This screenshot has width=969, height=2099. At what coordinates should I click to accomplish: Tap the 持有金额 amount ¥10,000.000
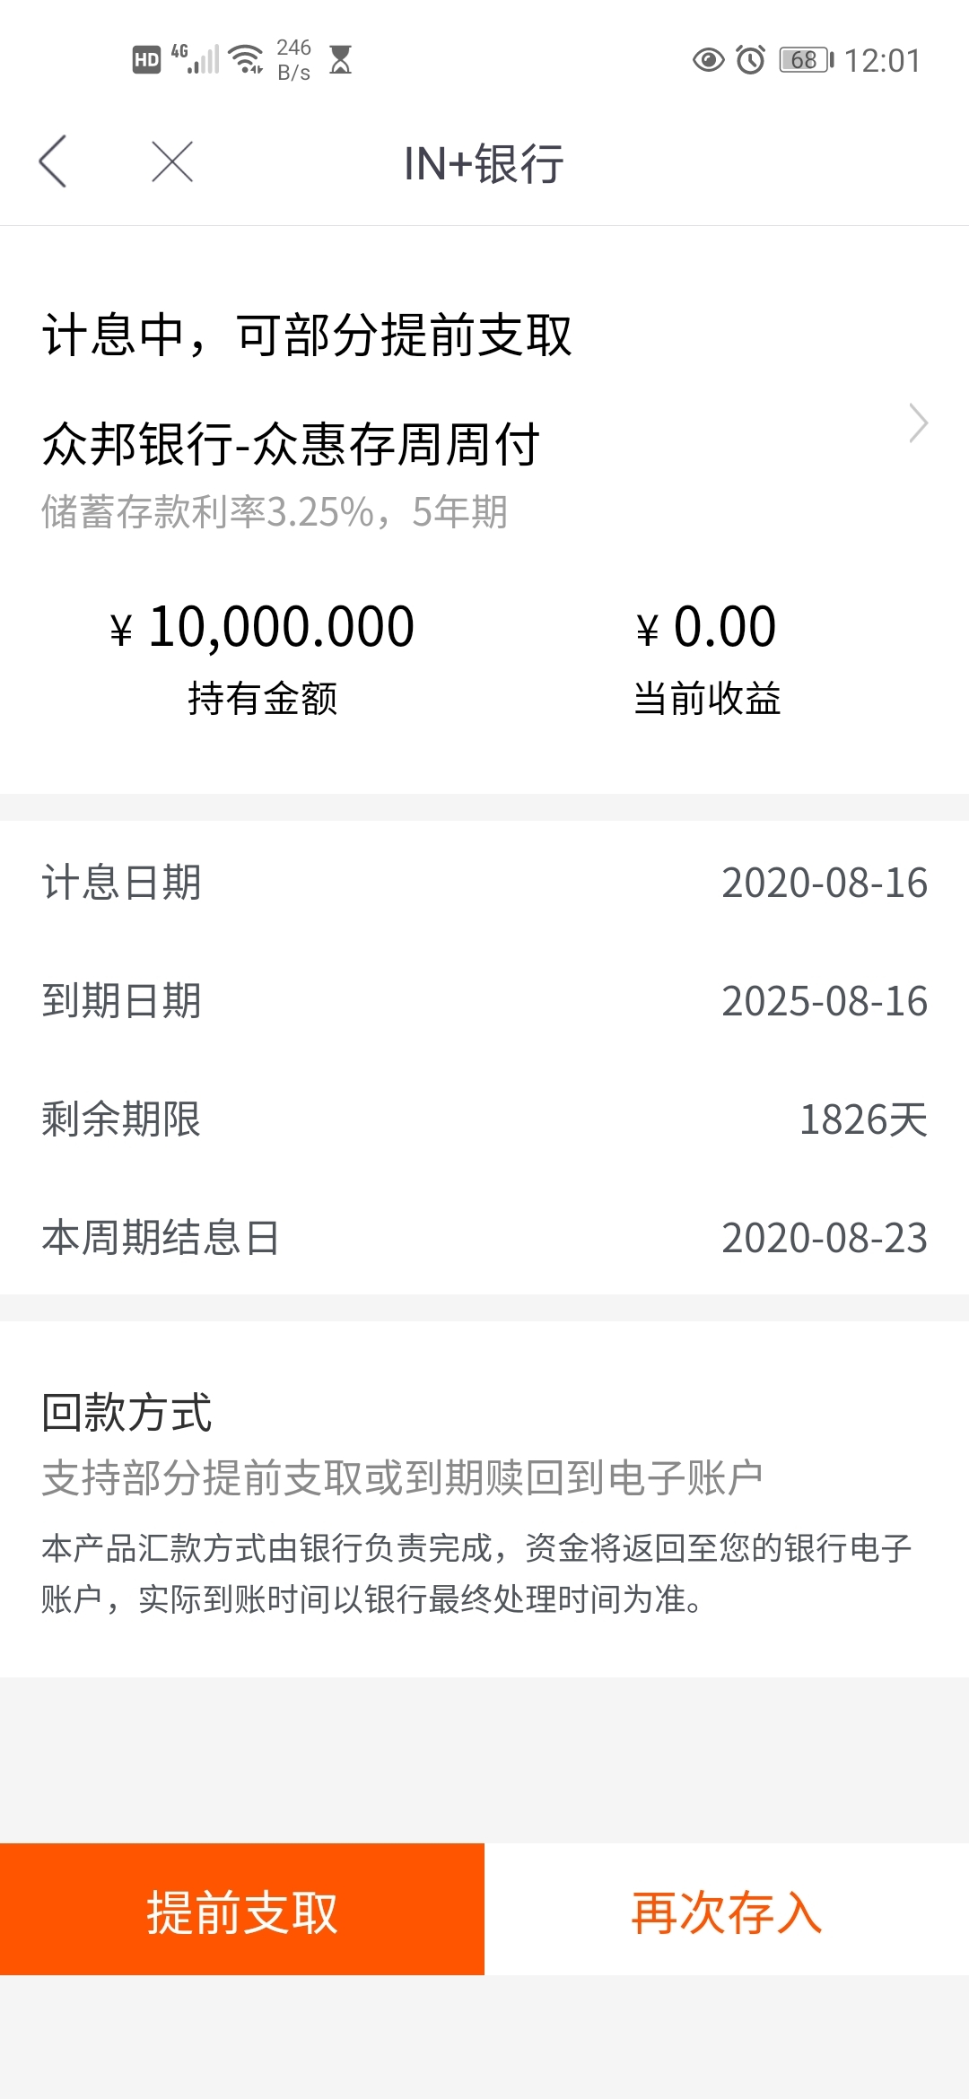262,626
